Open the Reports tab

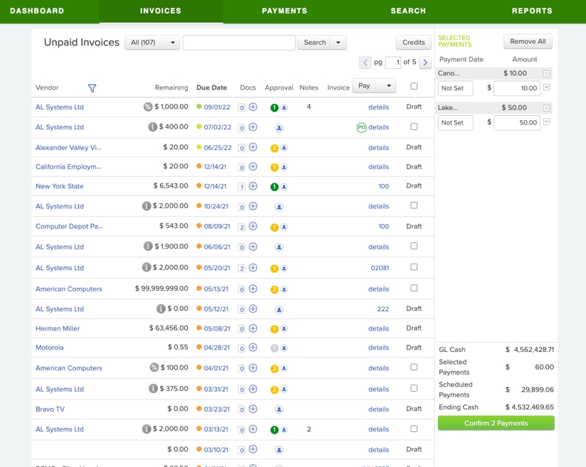pos(532,11)
